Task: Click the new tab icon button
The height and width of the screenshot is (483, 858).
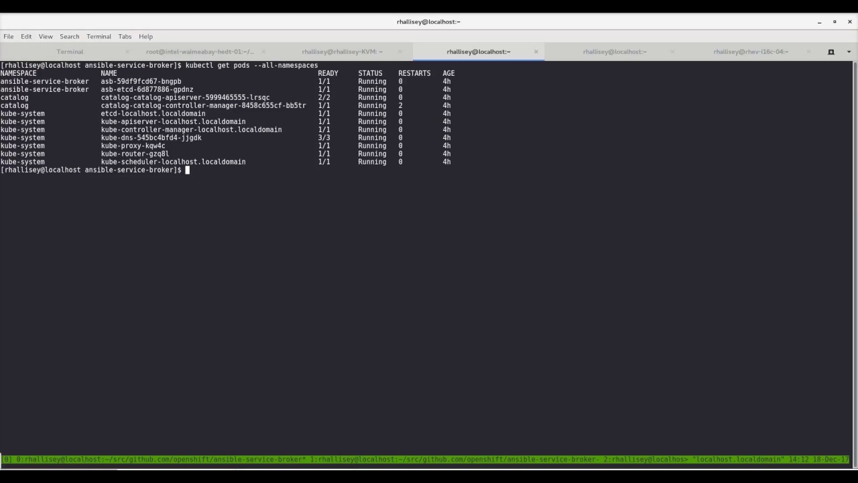Action: pyautogui.click(x=831, y=52)
